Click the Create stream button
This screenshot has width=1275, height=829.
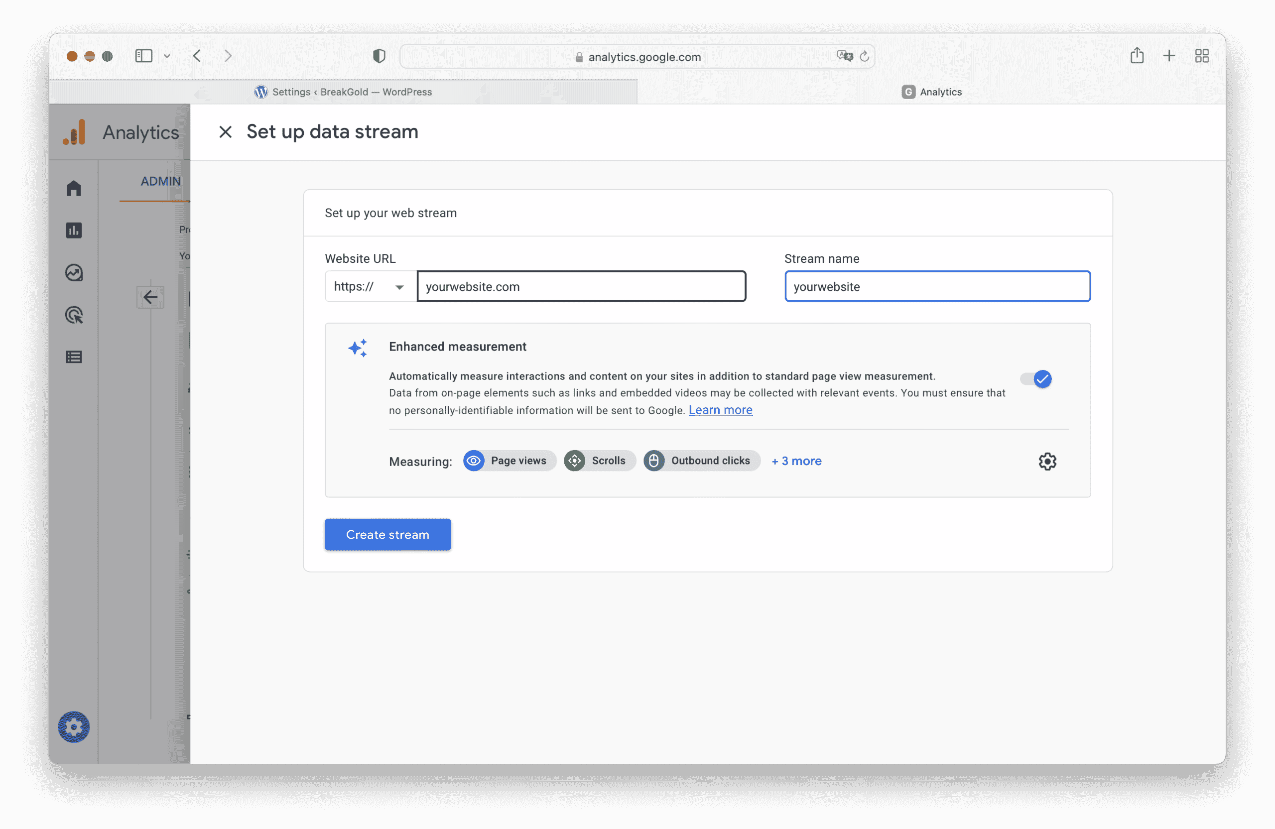(387, 534)
